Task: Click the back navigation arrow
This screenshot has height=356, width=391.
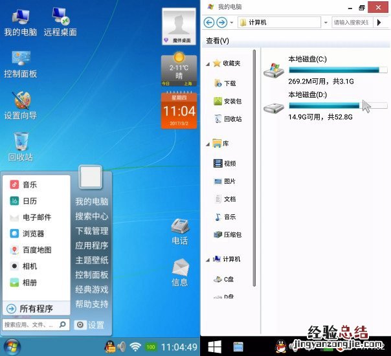Action: pos(209,22)
